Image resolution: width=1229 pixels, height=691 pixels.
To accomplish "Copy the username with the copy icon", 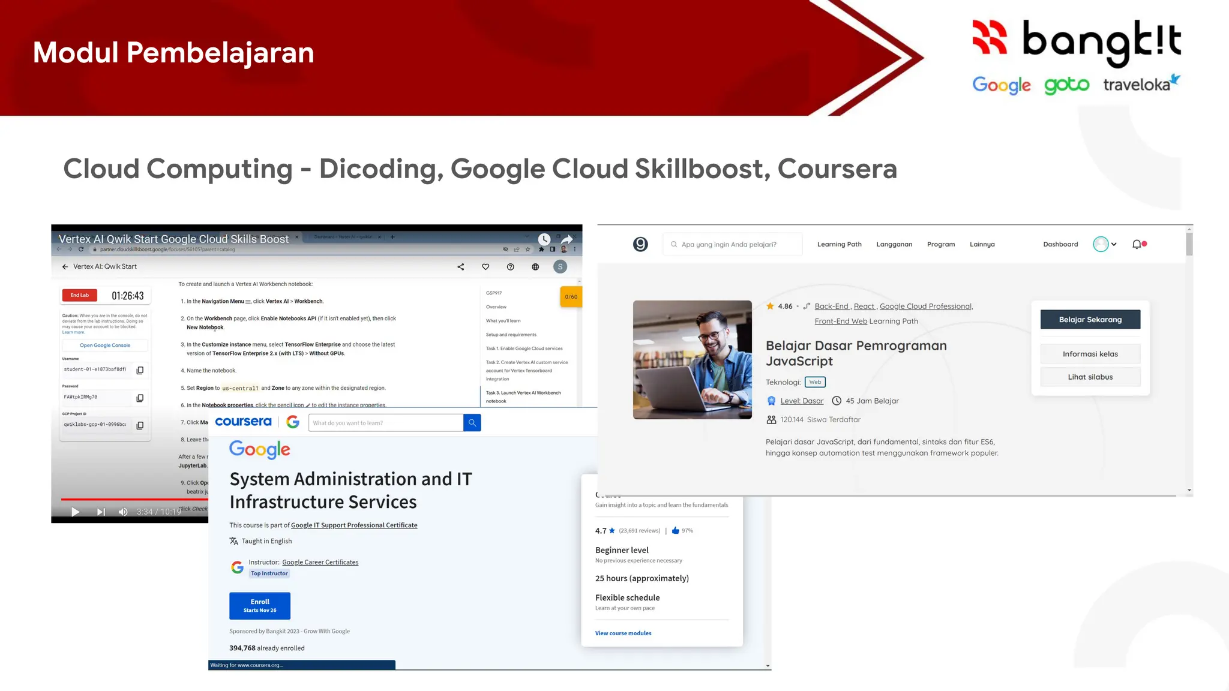I will (x=140, y=371).
